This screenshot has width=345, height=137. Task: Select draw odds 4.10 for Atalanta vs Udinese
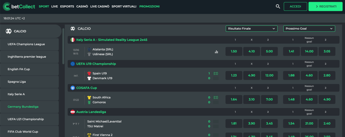251,51
